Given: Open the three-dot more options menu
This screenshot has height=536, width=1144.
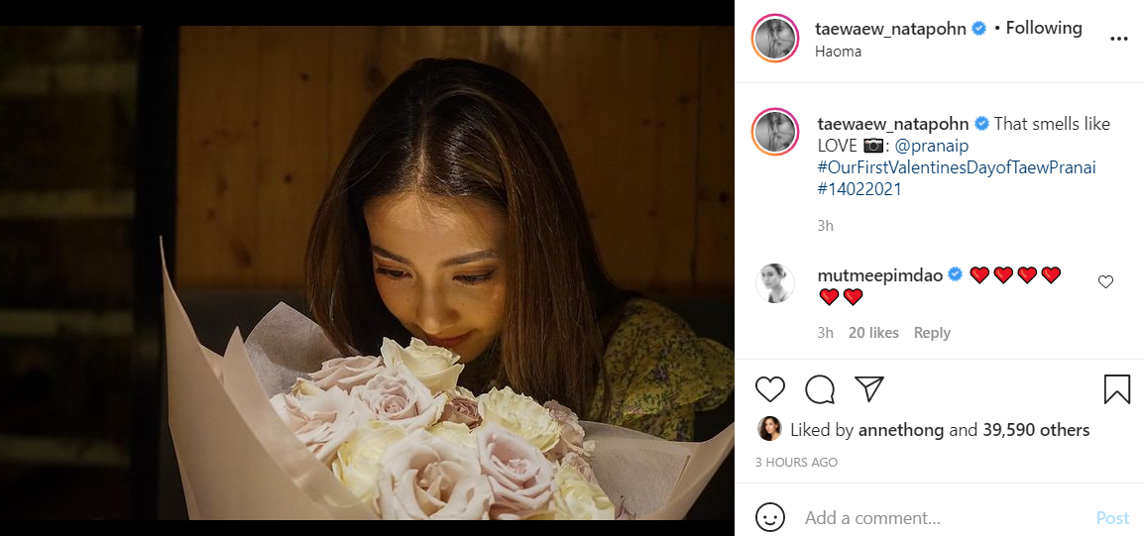Looking at the screenshot, I should pyautogui.click(x=1118, y=40).
